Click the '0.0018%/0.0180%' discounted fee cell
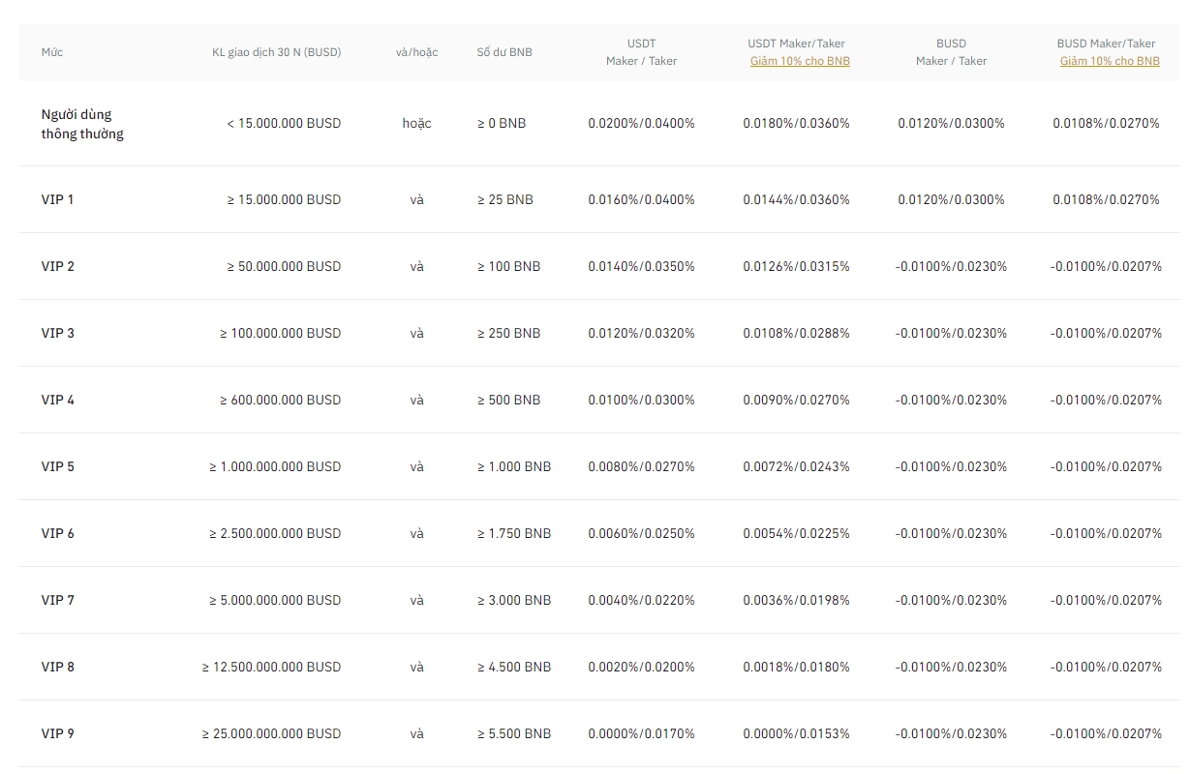 coord(796,667)
